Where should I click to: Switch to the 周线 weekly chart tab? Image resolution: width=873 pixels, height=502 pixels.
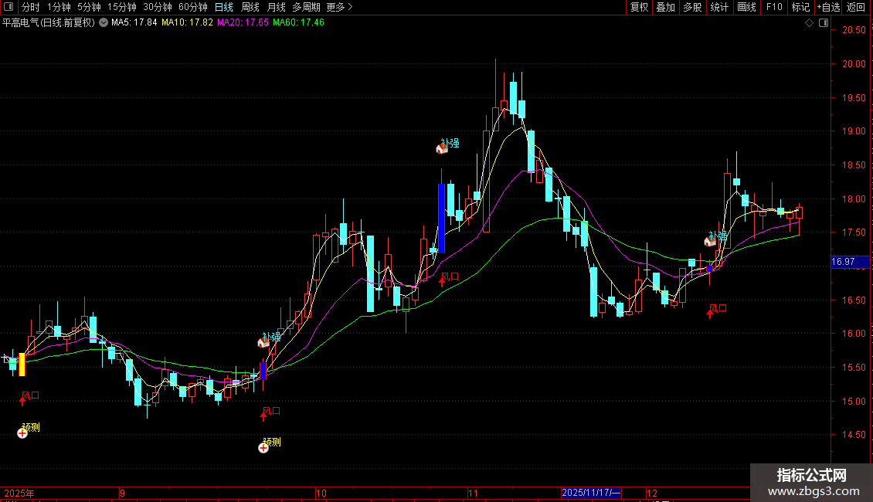250,7
